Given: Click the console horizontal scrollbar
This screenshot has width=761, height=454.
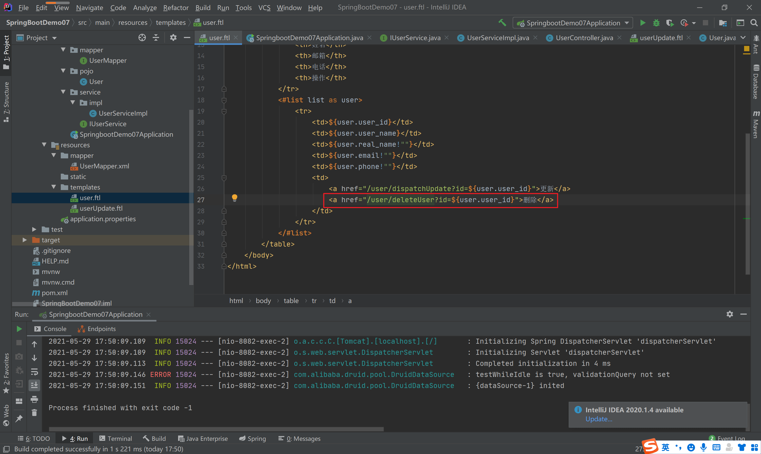Looking at the screenshot, I should (216, 429).
